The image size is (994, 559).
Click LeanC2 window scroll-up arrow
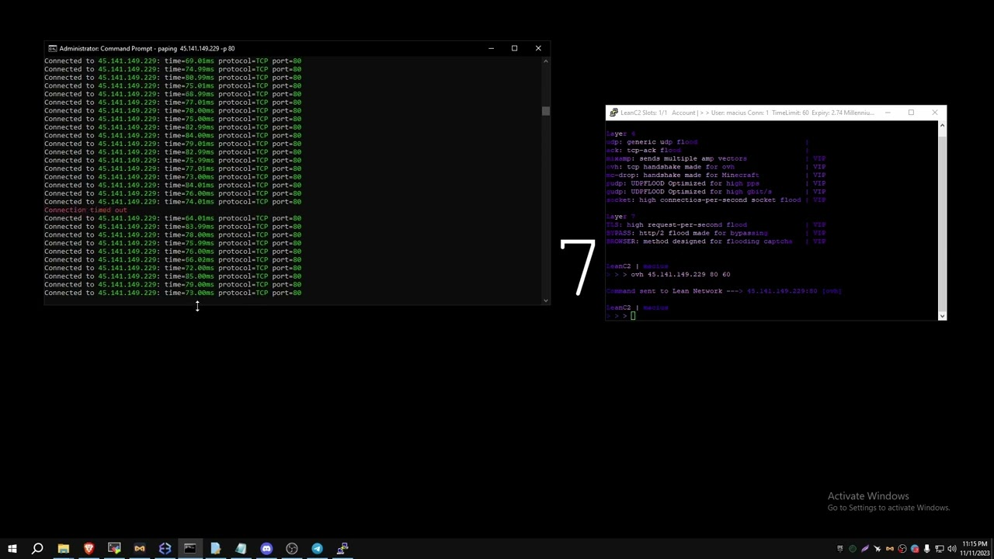943,124
